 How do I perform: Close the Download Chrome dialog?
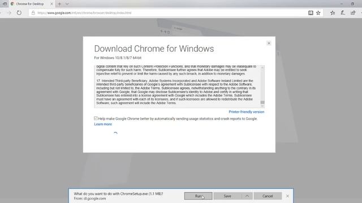point(269,43)
